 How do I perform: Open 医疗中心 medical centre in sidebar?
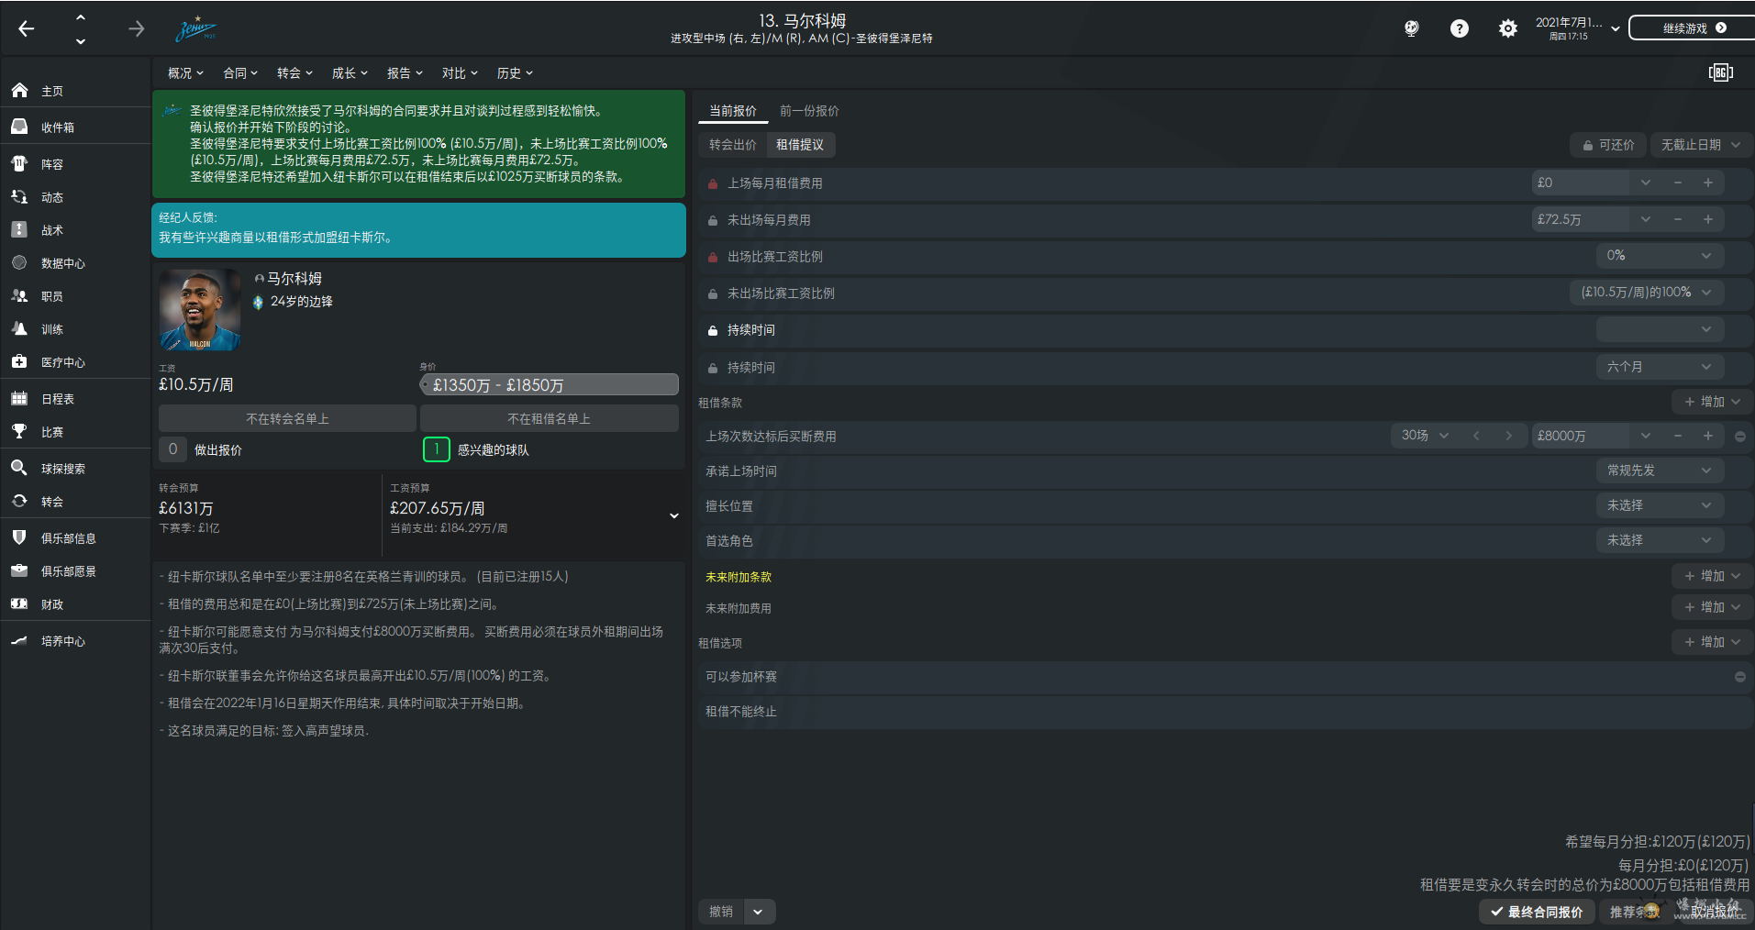62,362
